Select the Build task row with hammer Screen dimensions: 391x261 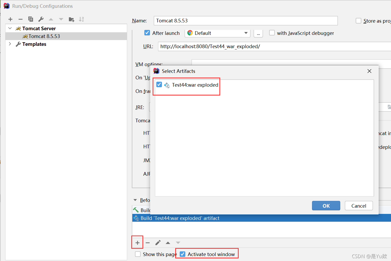(141, 210)
